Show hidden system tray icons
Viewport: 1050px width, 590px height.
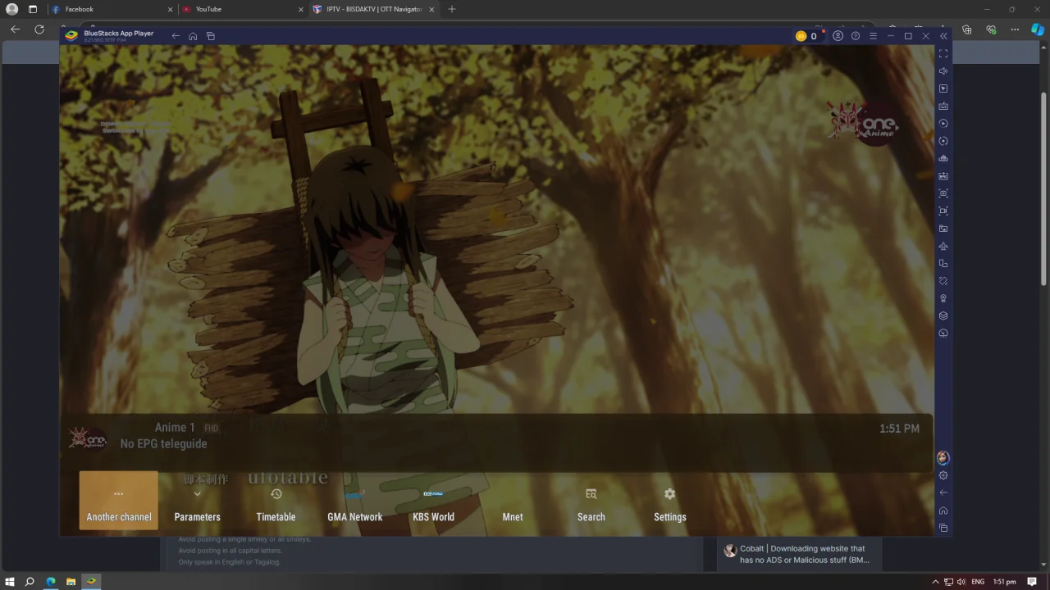(935, 582)
